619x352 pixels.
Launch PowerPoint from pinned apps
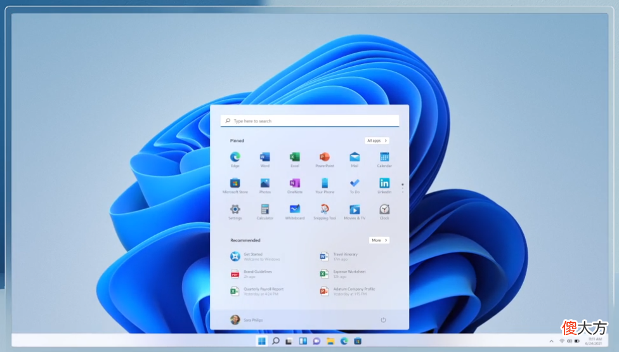325,159
